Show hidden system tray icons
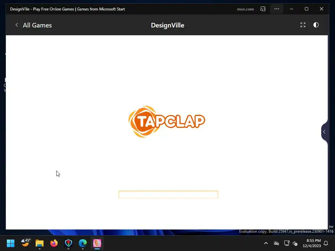Viewport: 335px width, 251px height. pyautogui.click(x=266, y=243)
